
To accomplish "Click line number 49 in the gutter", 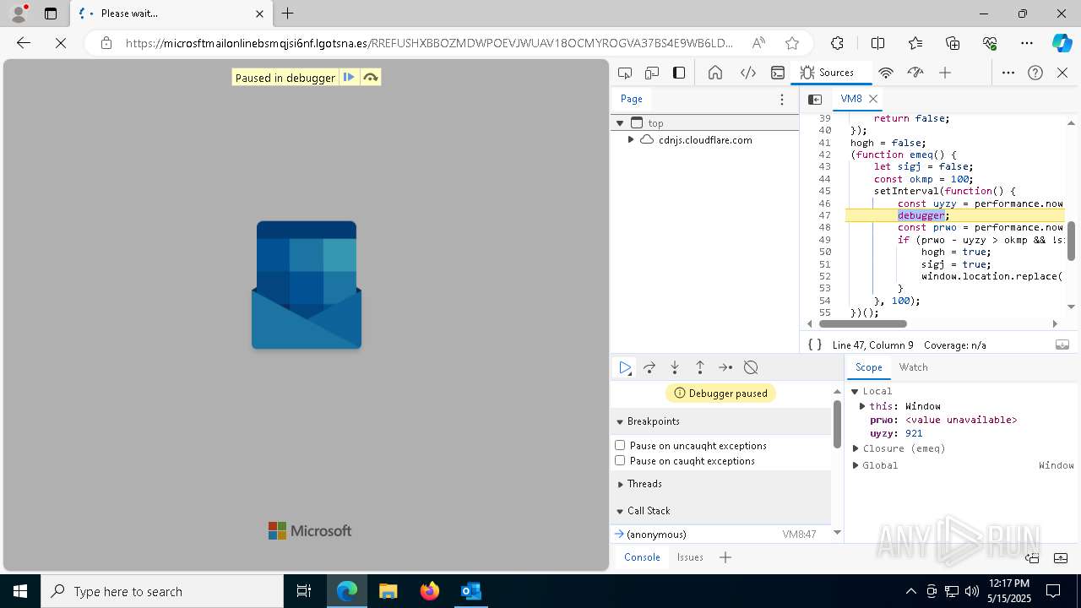I will (x=824, y=240).
